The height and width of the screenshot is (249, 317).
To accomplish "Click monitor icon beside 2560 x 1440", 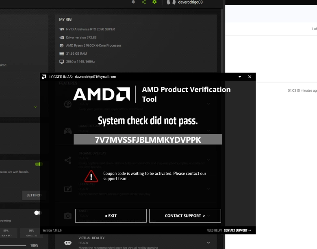I will pyautogui.click(x=62, y=62).
